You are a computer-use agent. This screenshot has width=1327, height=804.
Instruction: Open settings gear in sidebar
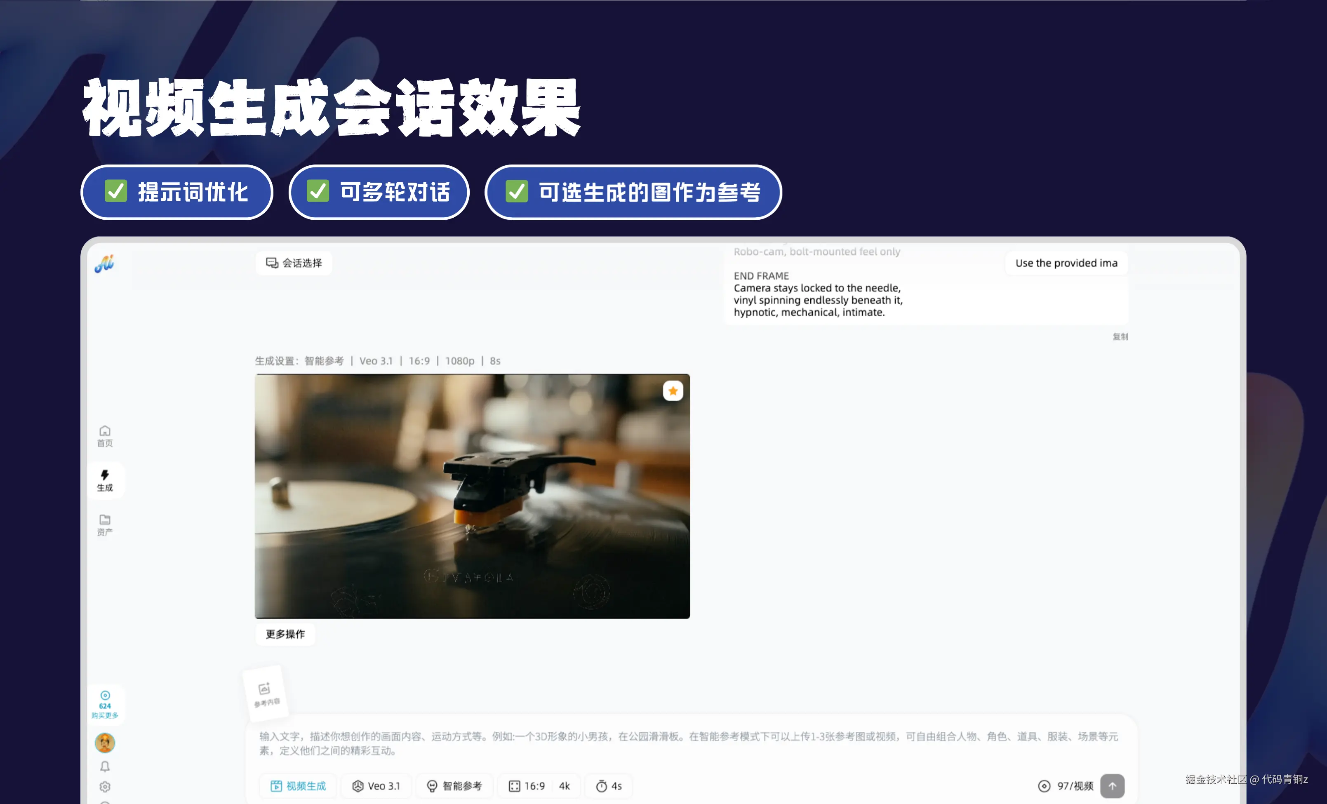point(105,786)
